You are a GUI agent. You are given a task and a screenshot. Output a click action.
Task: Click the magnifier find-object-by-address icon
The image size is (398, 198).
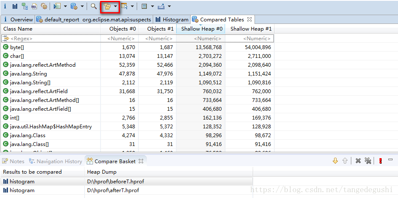point(94,6)
